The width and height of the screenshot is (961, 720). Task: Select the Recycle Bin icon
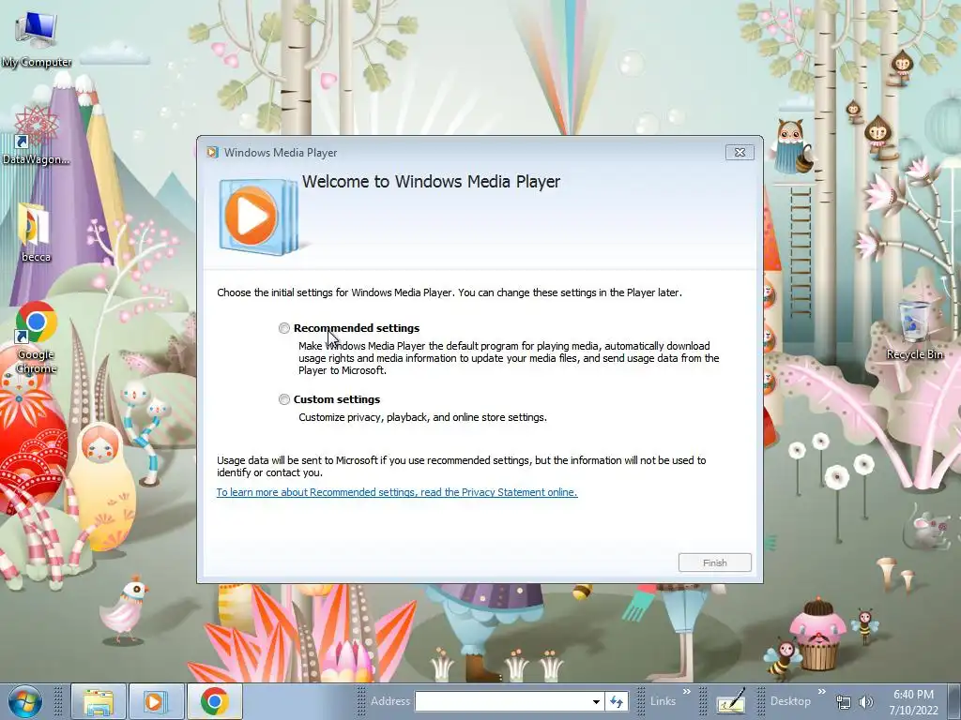coord(914,329)
